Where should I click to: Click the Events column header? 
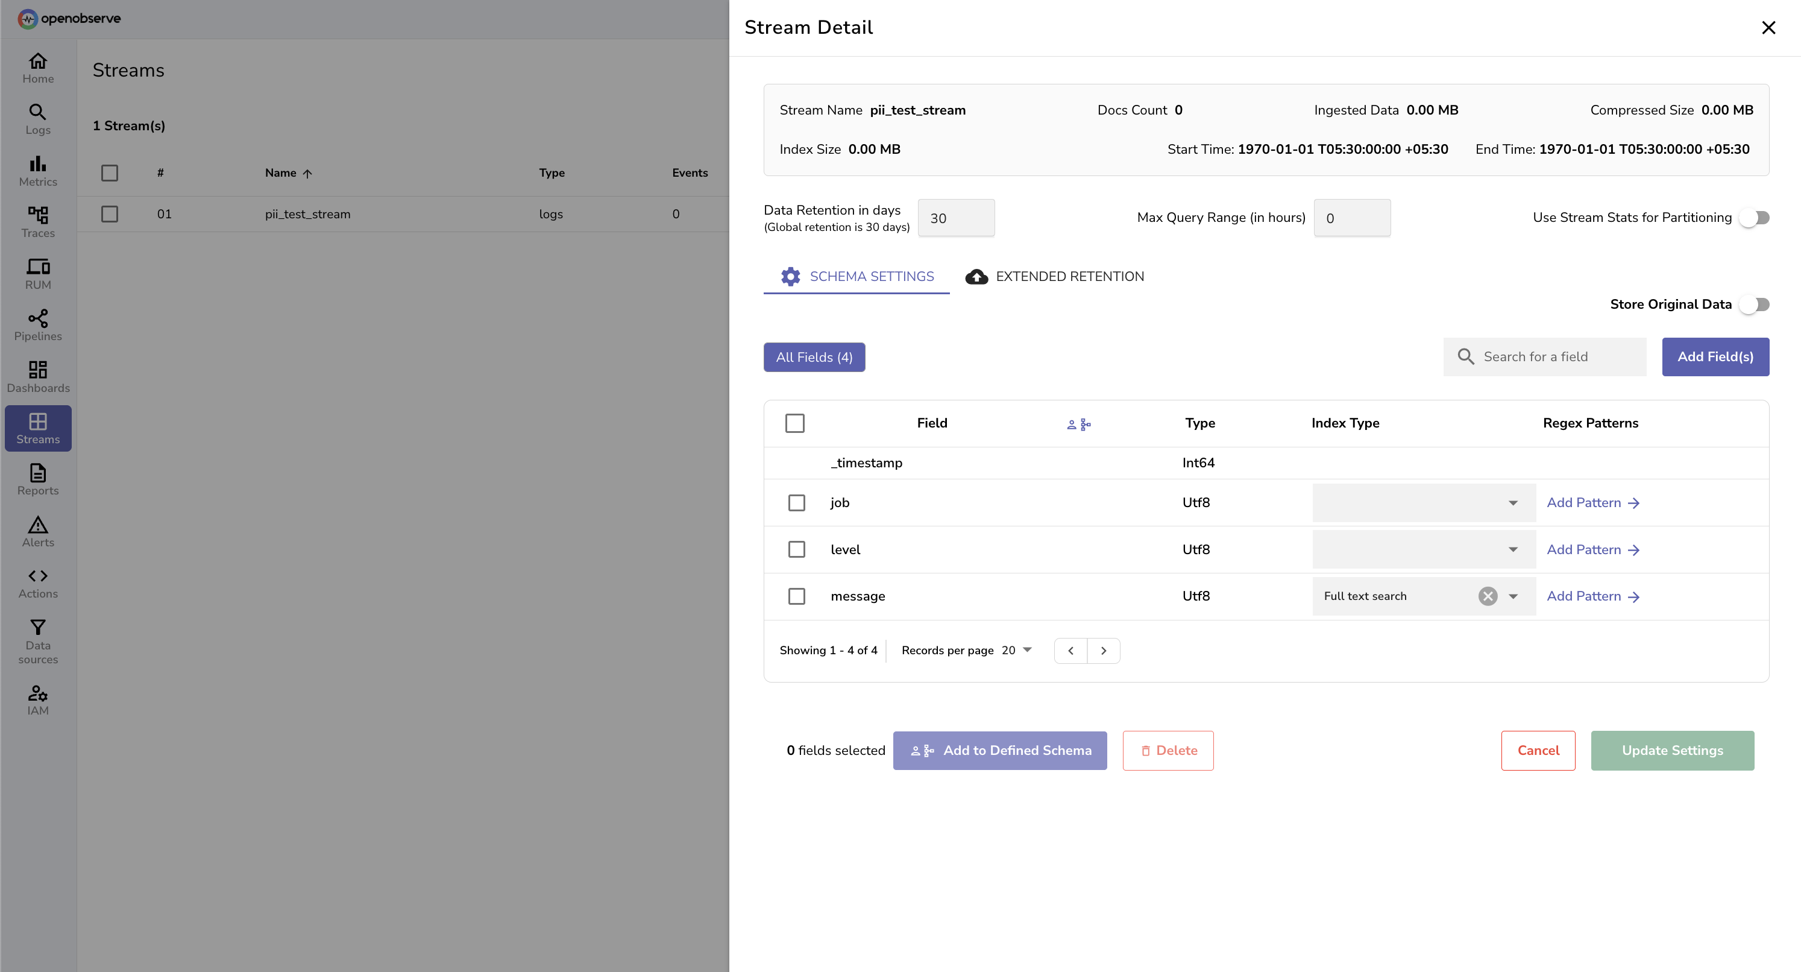(690, 172)
